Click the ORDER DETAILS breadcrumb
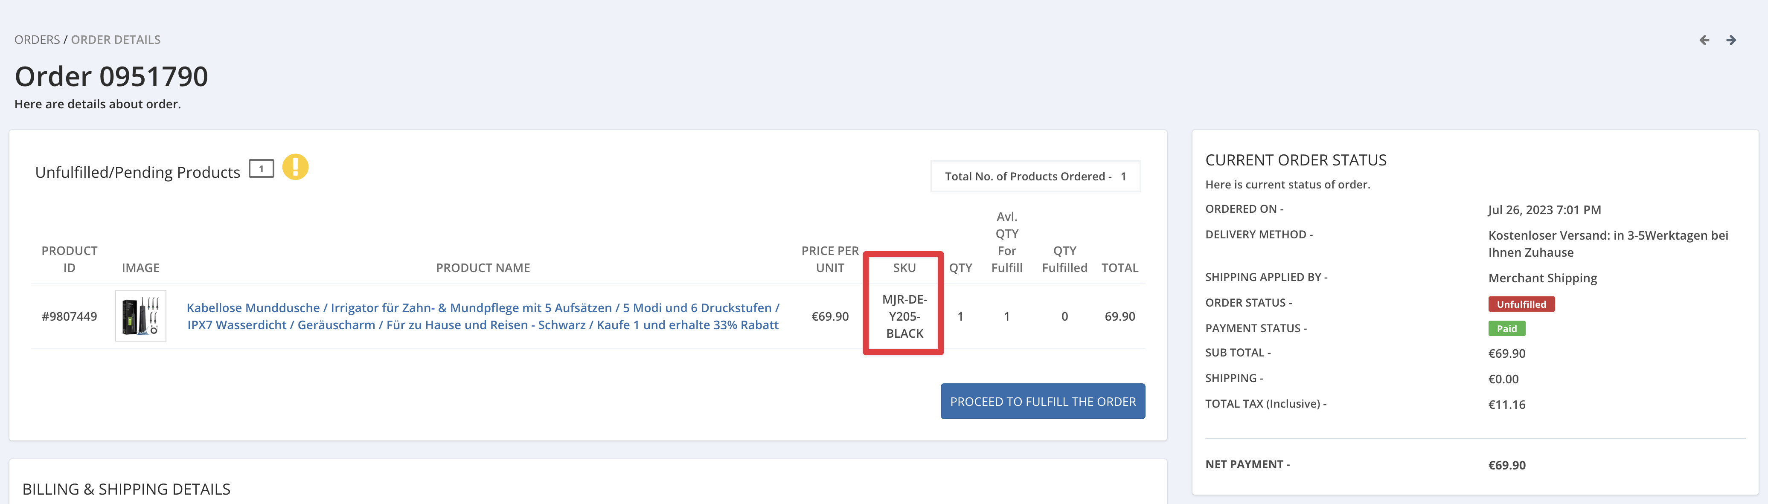This screenshot has height=504, width=1768. 116,40
